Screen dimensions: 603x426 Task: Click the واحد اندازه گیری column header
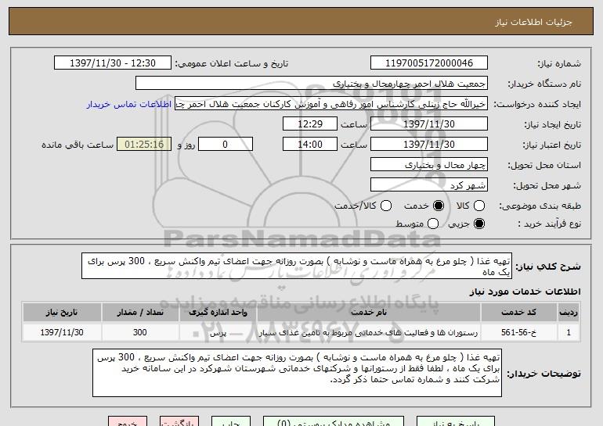click(x=218, y=312)
